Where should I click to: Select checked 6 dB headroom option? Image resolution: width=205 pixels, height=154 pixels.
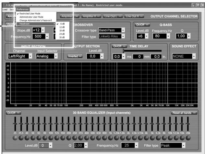[x=62, y=24]
